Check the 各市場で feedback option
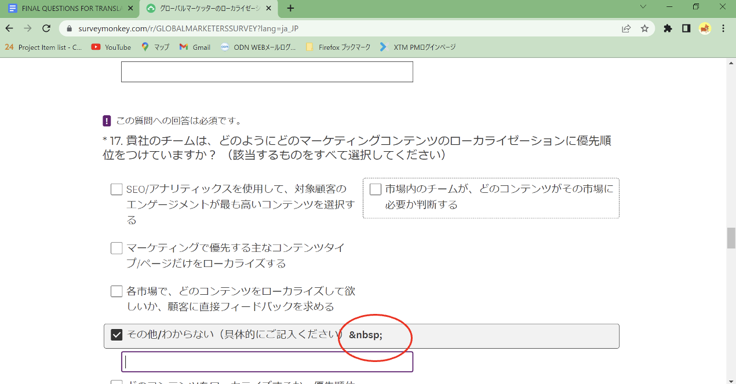 click(x=116, y=291)
